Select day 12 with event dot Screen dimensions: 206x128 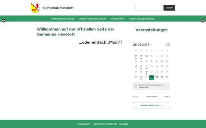[x=141, y=67]
